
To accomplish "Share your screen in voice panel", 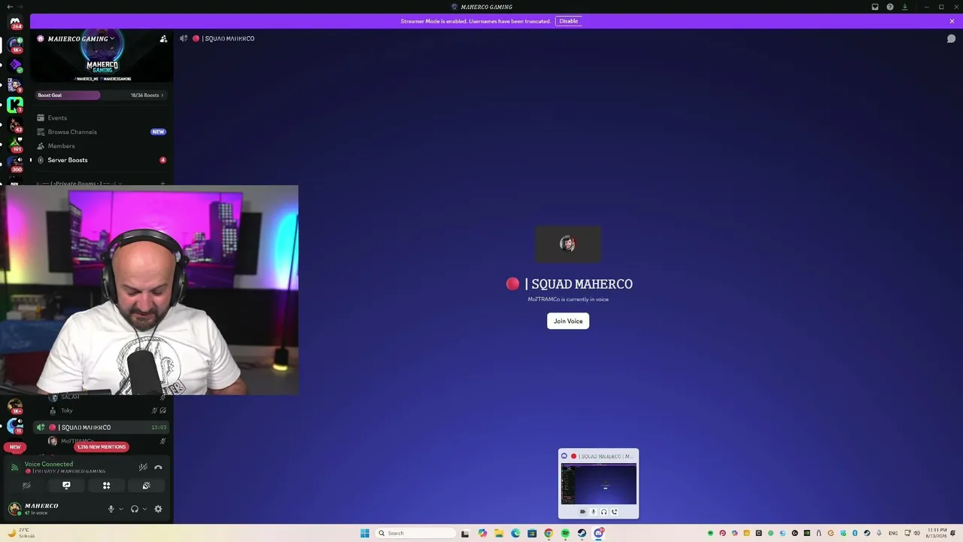I will pos(66,486).
